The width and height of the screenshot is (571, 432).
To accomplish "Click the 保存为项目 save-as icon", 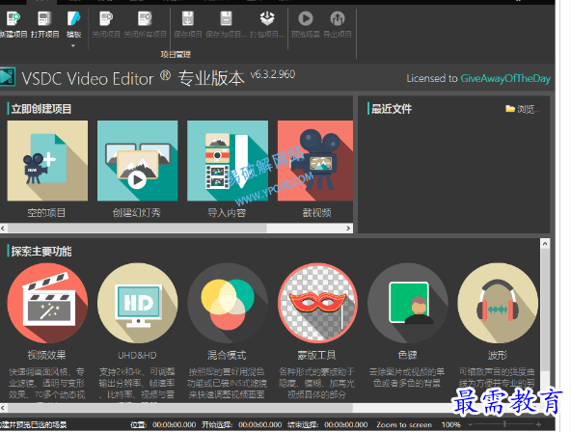I will pos(226,19).
